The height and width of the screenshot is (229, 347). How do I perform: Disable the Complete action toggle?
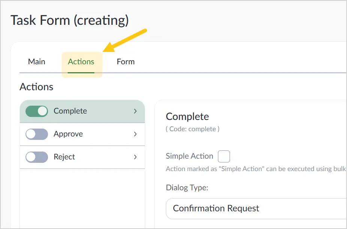tap(37, 111)
